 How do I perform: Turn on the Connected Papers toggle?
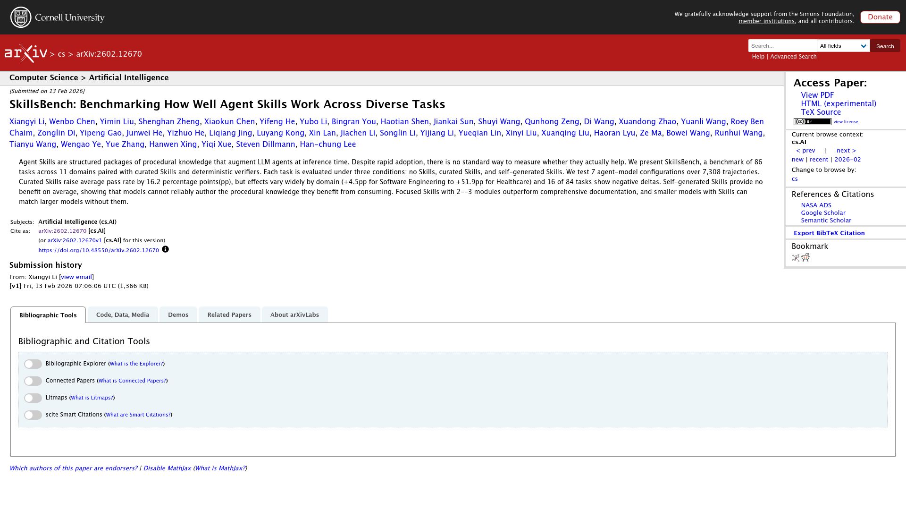tap(33, 381)
